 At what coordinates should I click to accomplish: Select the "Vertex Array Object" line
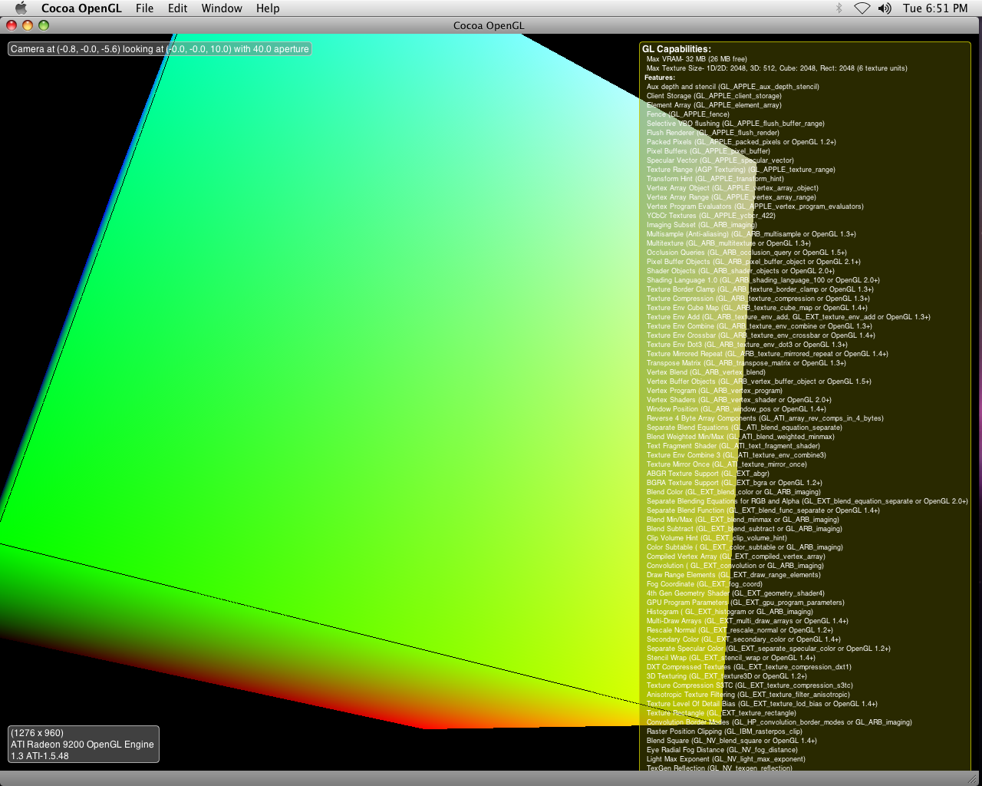point(732,188)
